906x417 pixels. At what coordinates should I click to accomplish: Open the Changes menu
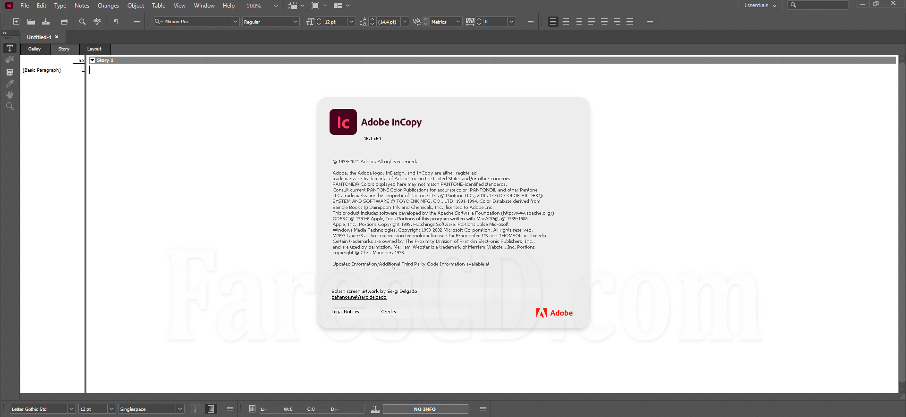click(108, 6)
